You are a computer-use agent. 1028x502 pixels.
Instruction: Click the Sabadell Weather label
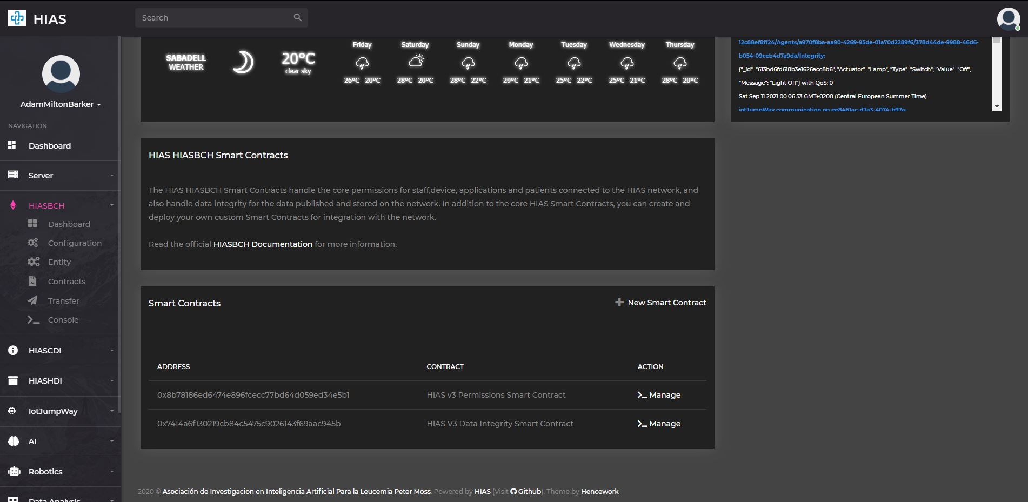tap(186, 62)
